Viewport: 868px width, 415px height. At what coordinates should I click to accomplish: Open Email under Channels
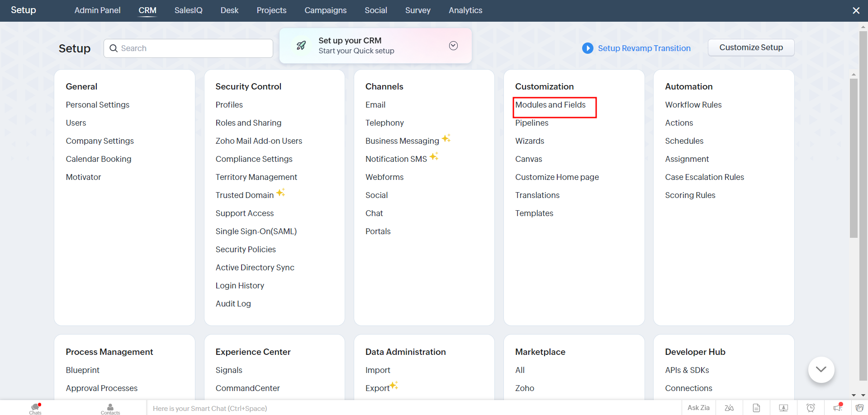pos(375,105)
